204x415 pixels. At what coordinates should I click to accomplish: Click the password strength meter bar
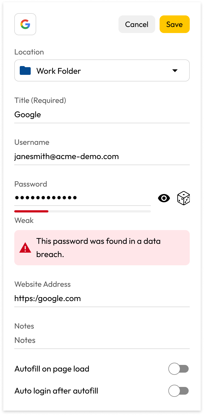coord(83,211)
